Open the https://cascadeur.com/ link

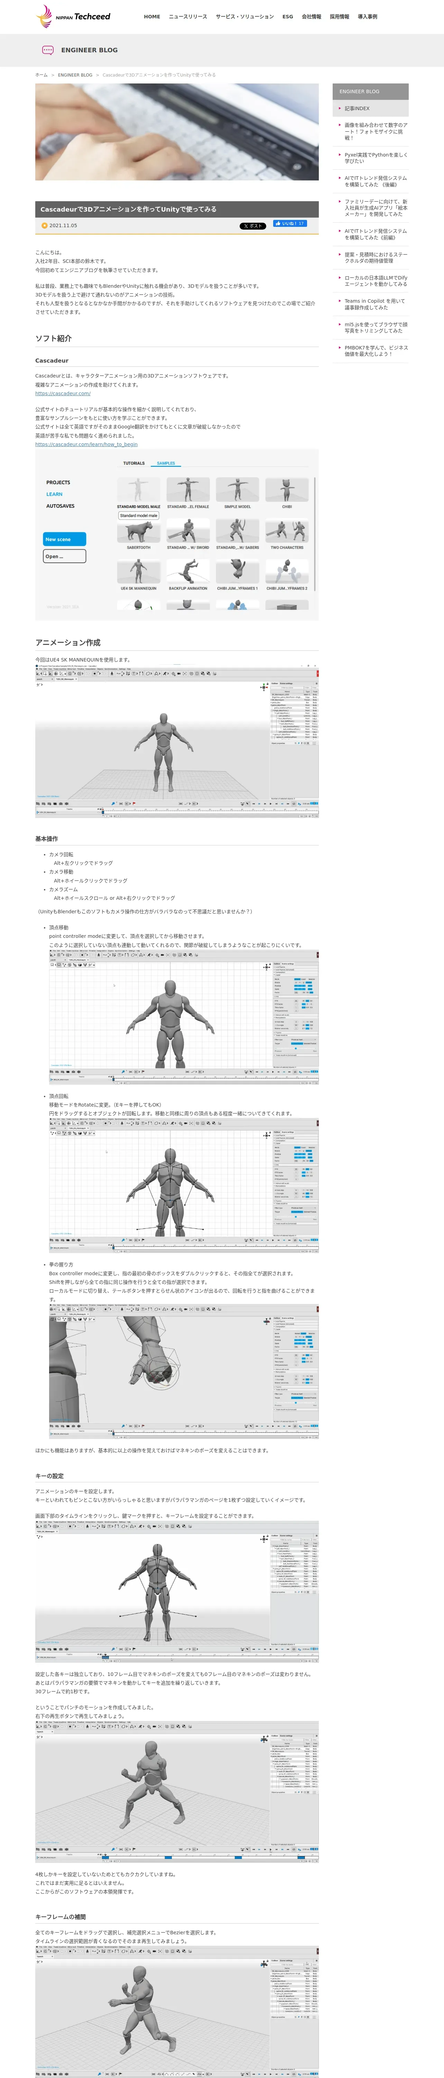click(x=63, y=394)
